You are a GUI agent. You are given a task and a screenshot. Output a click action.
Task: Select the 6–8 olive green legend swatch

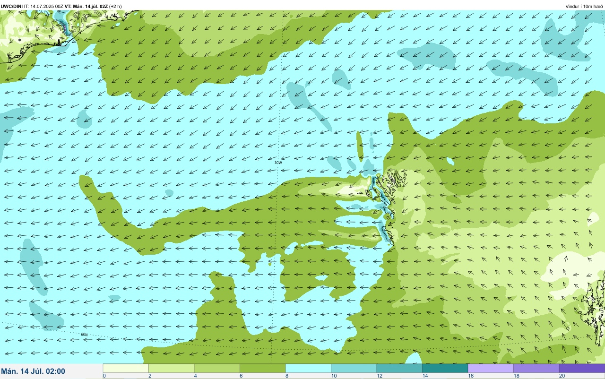point(262,368)
